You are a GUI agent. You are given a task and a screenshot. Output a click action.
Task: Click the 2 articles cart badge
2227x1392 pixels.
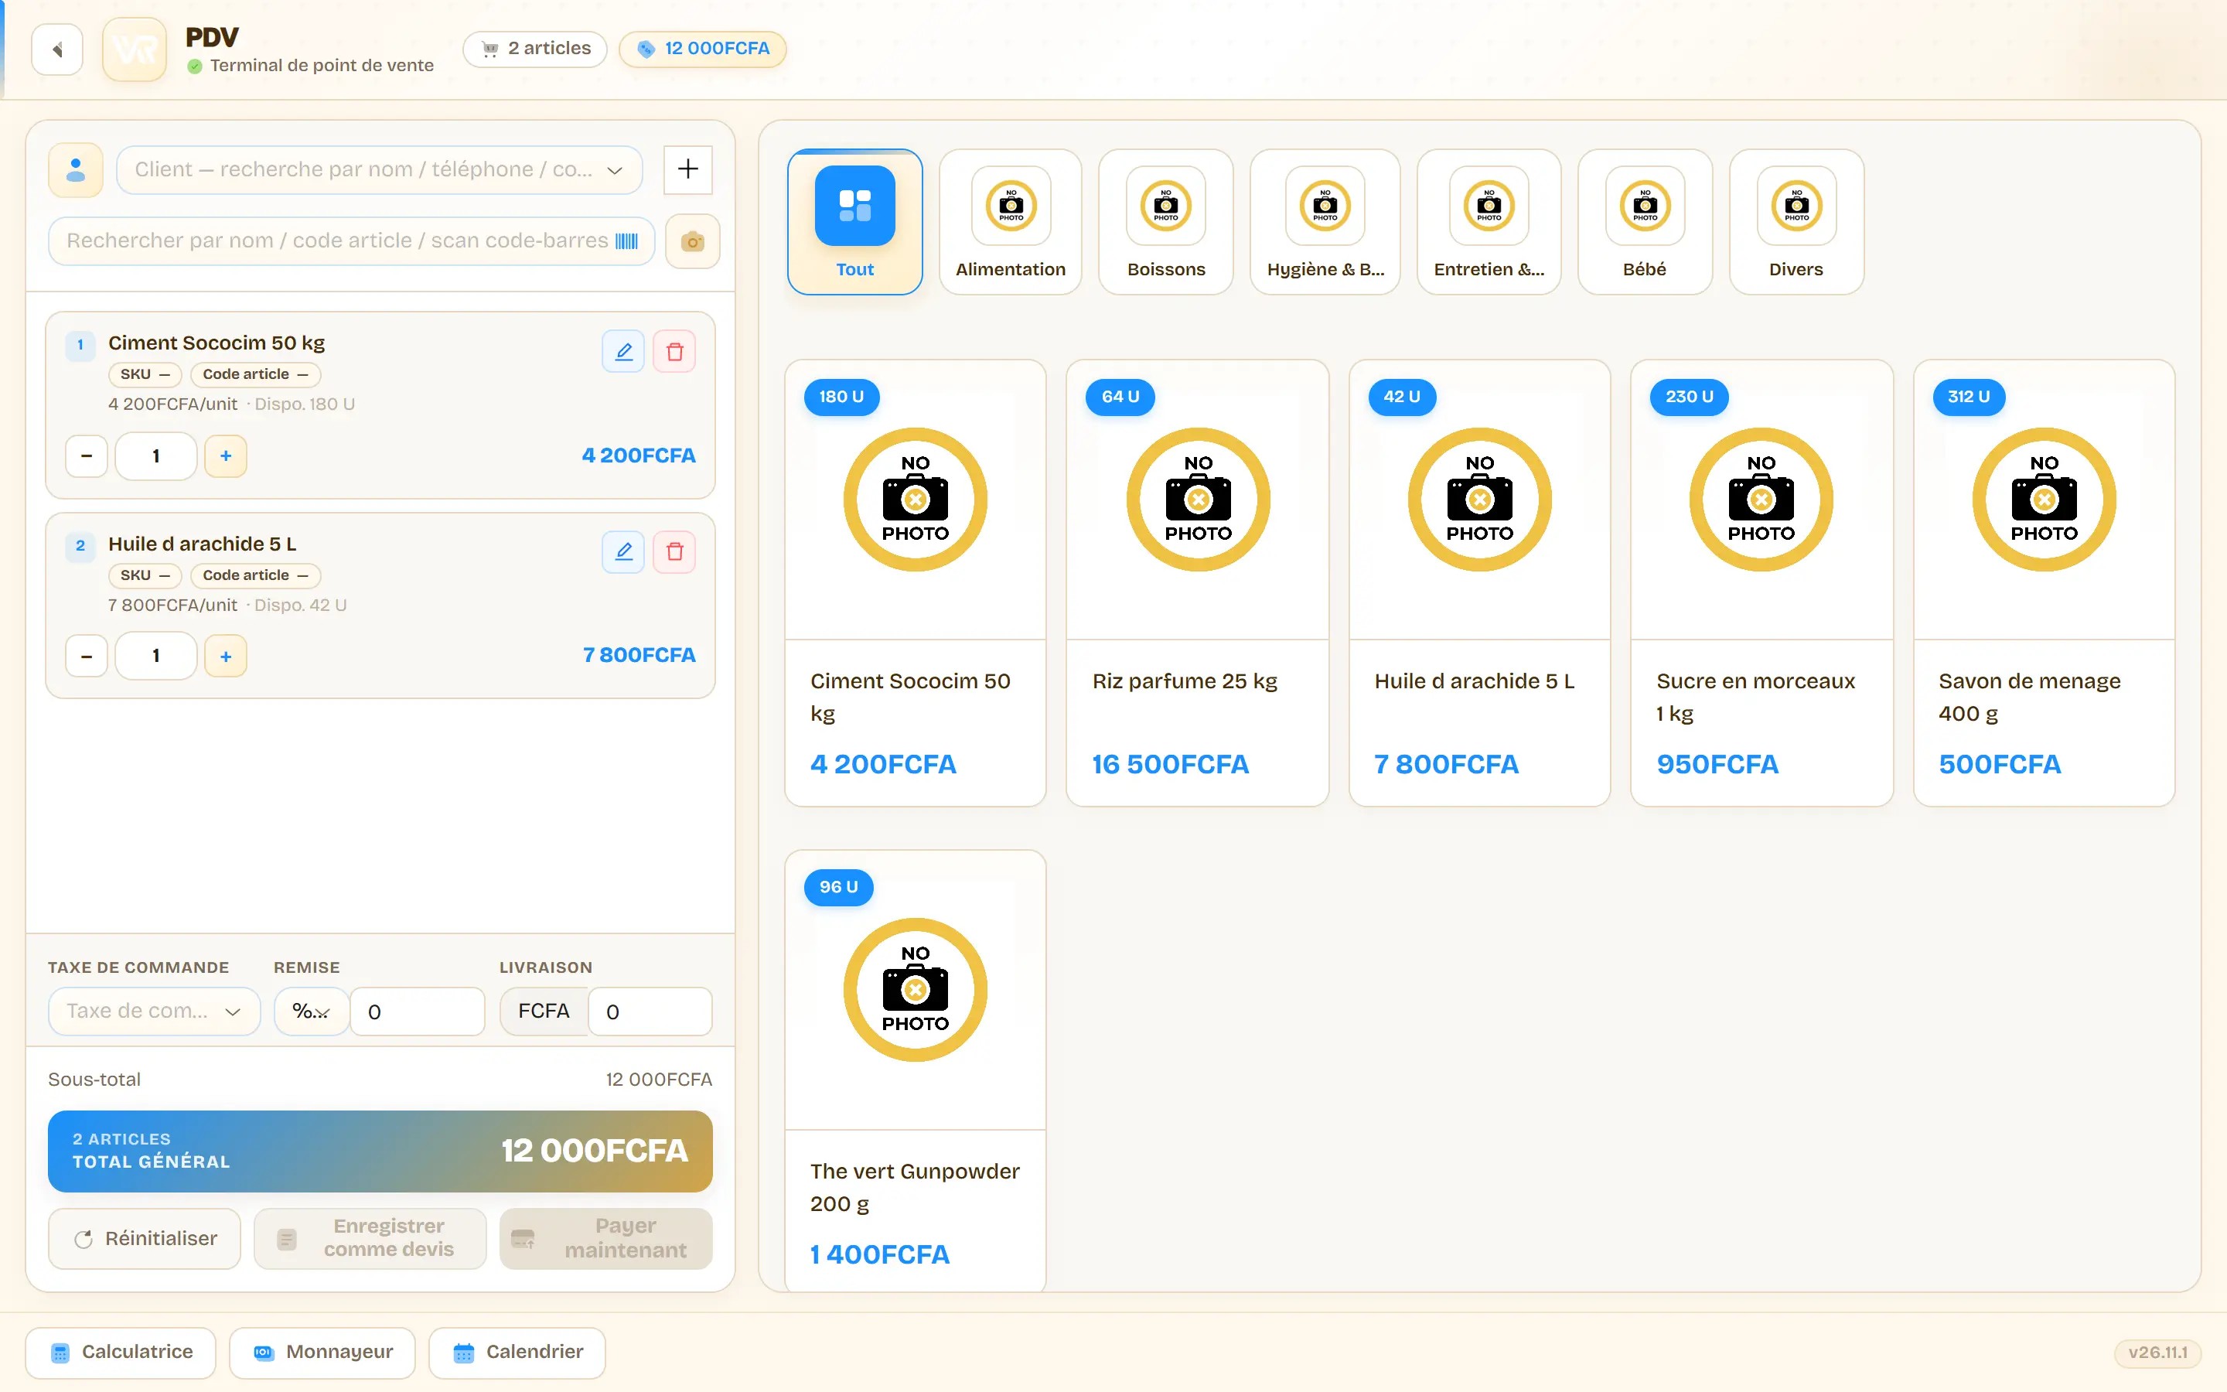click(536, 49)
